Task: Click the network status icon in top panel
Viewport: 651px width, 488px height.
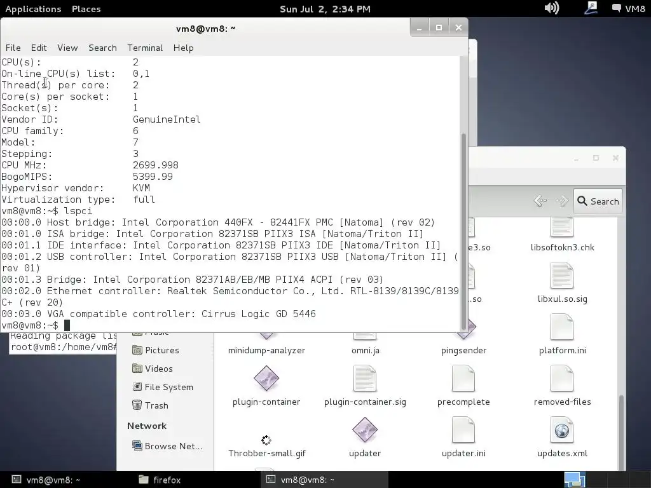Action: [591, 8]
